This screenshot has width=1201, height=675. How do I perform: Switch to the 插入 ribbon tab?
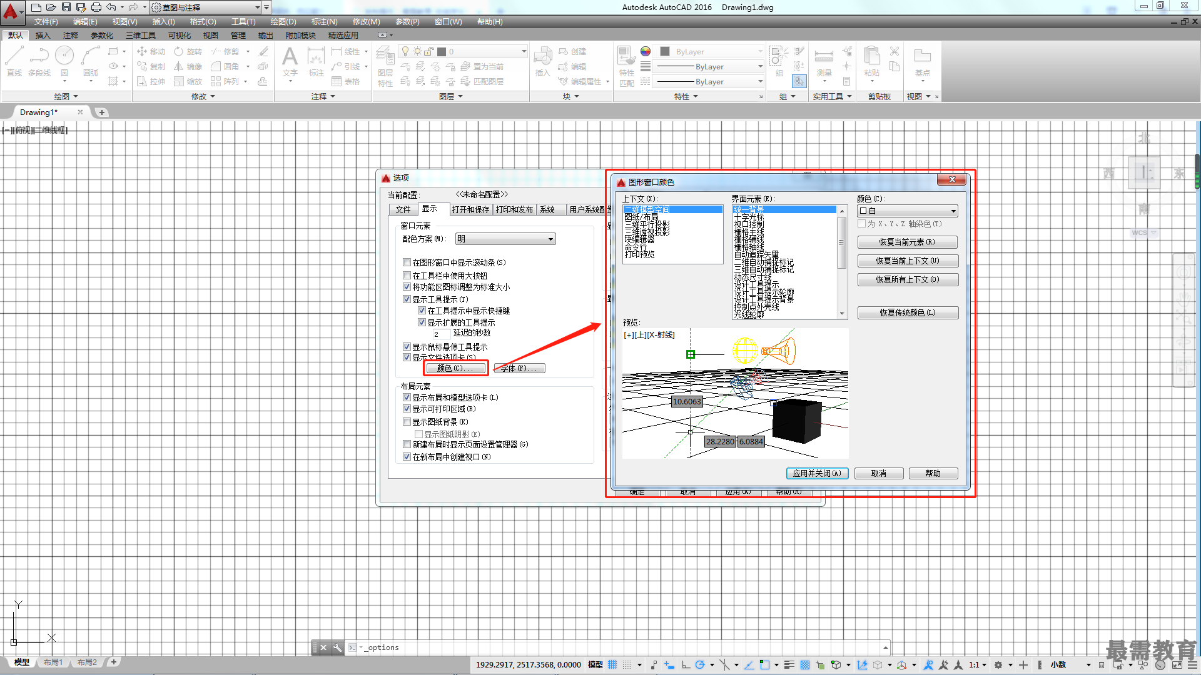point(43,35)
